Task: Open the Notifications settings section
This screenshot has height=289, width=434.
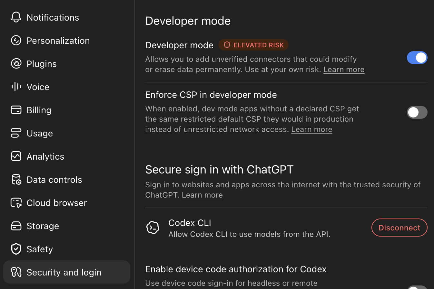Action: tap(67, 17)
